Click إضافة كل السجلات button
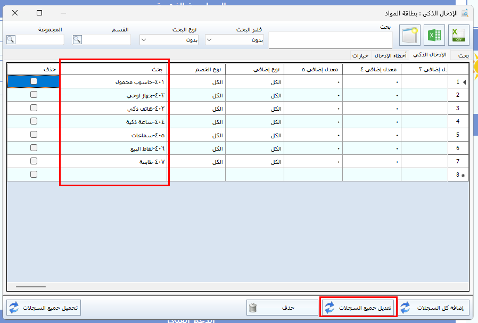Screen dimensions: 478x323 click(434, 308)
